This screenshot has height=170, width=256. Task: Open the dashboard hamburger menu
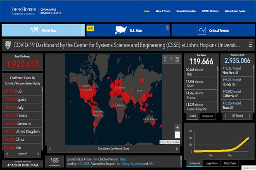(251, 45)
